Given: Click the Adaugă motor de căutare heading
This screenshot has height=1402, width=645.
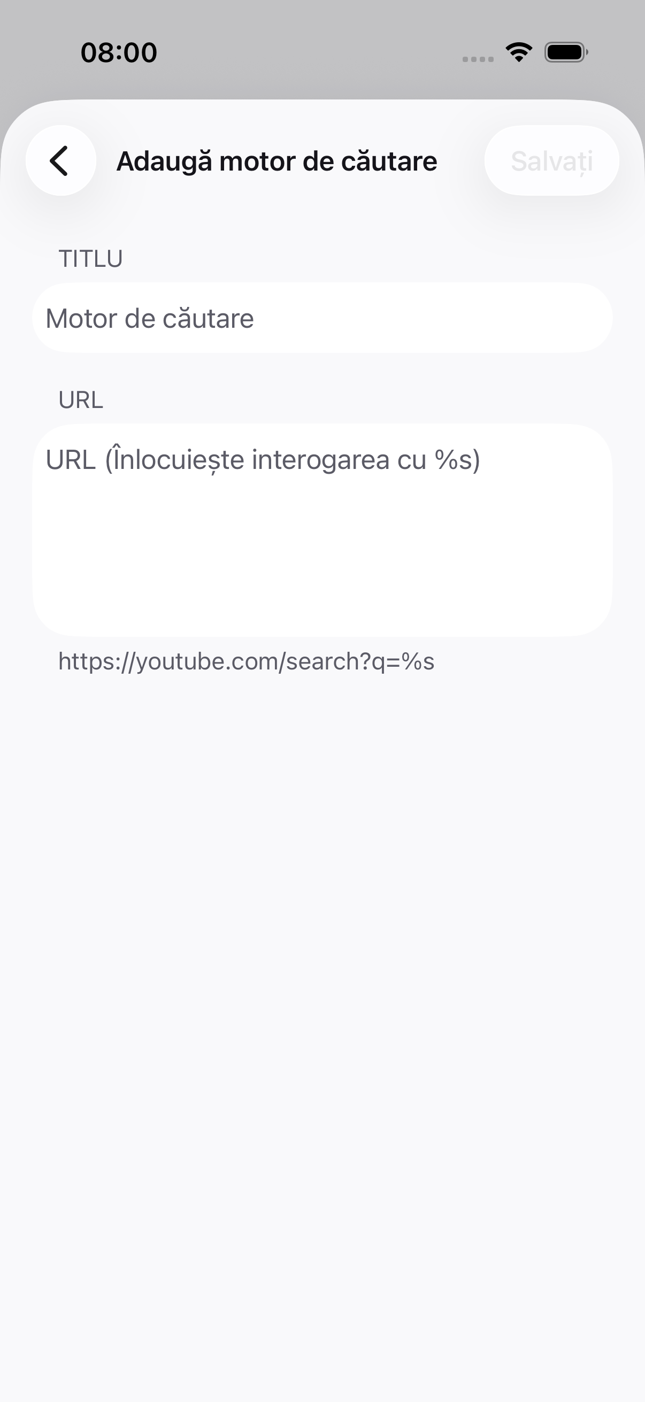Looking at the screenshot, I should (277, 161).
